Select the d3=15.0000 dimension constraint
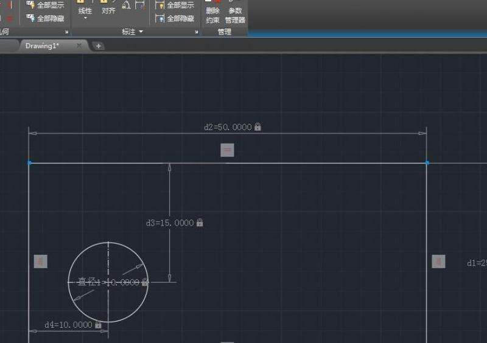The image size is (487, 343). click(170, 223)
